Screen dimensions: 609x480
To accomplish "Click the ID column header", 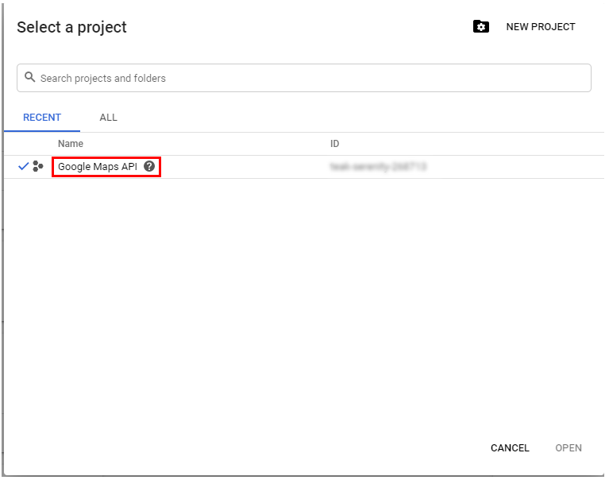I will [x=334, y=144].
